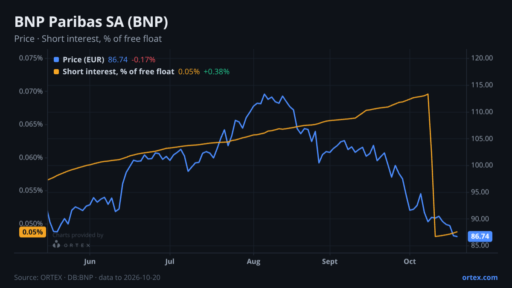512x288 pixels.
Task: Click the 86.74 value in the legend
Action: click(x=118, y=60)
